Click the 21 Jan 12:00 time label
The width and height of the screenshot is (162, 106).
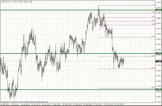click(36, 104)
